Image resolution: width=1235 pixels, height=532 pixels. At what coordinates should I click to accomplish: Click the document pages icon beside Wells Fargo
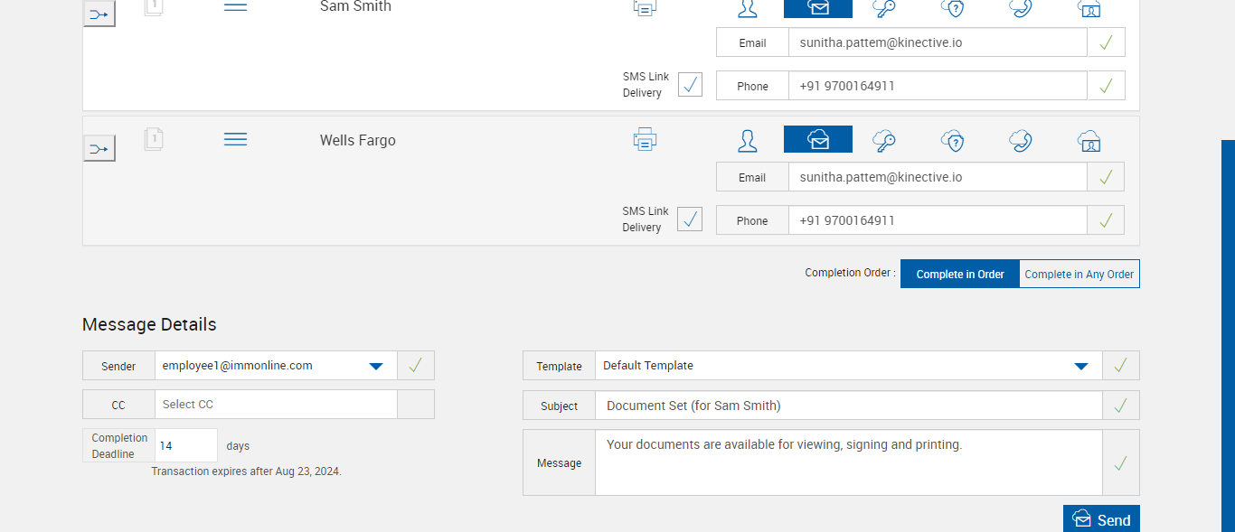click(x=154, y=139)
